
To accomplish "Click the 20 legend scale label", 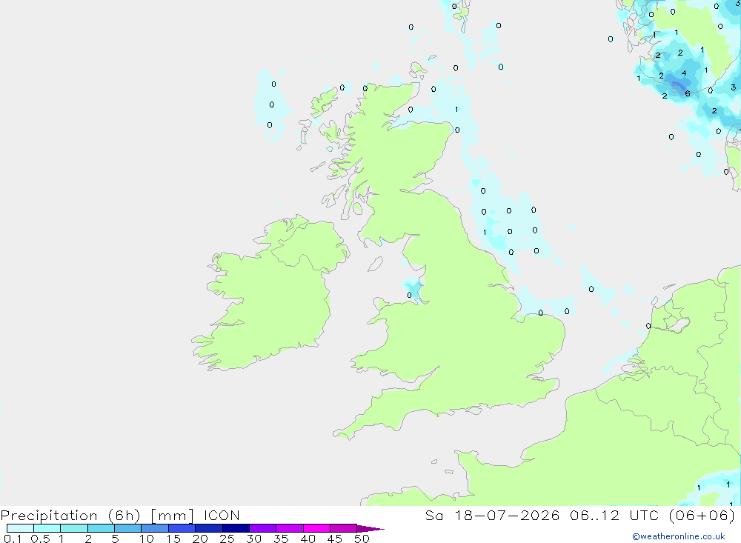I will (200, 539).
